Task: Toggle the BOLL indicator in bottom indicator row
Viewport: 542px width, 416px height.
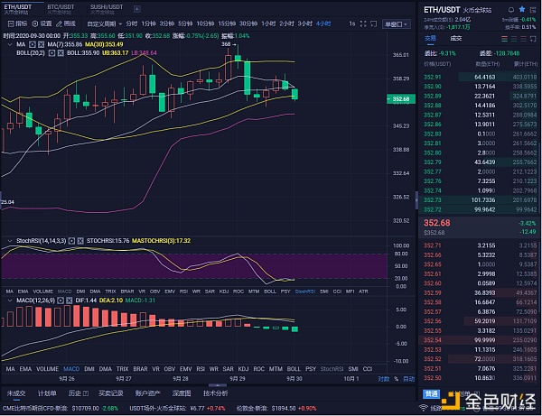Action: (x=293, y=368)
